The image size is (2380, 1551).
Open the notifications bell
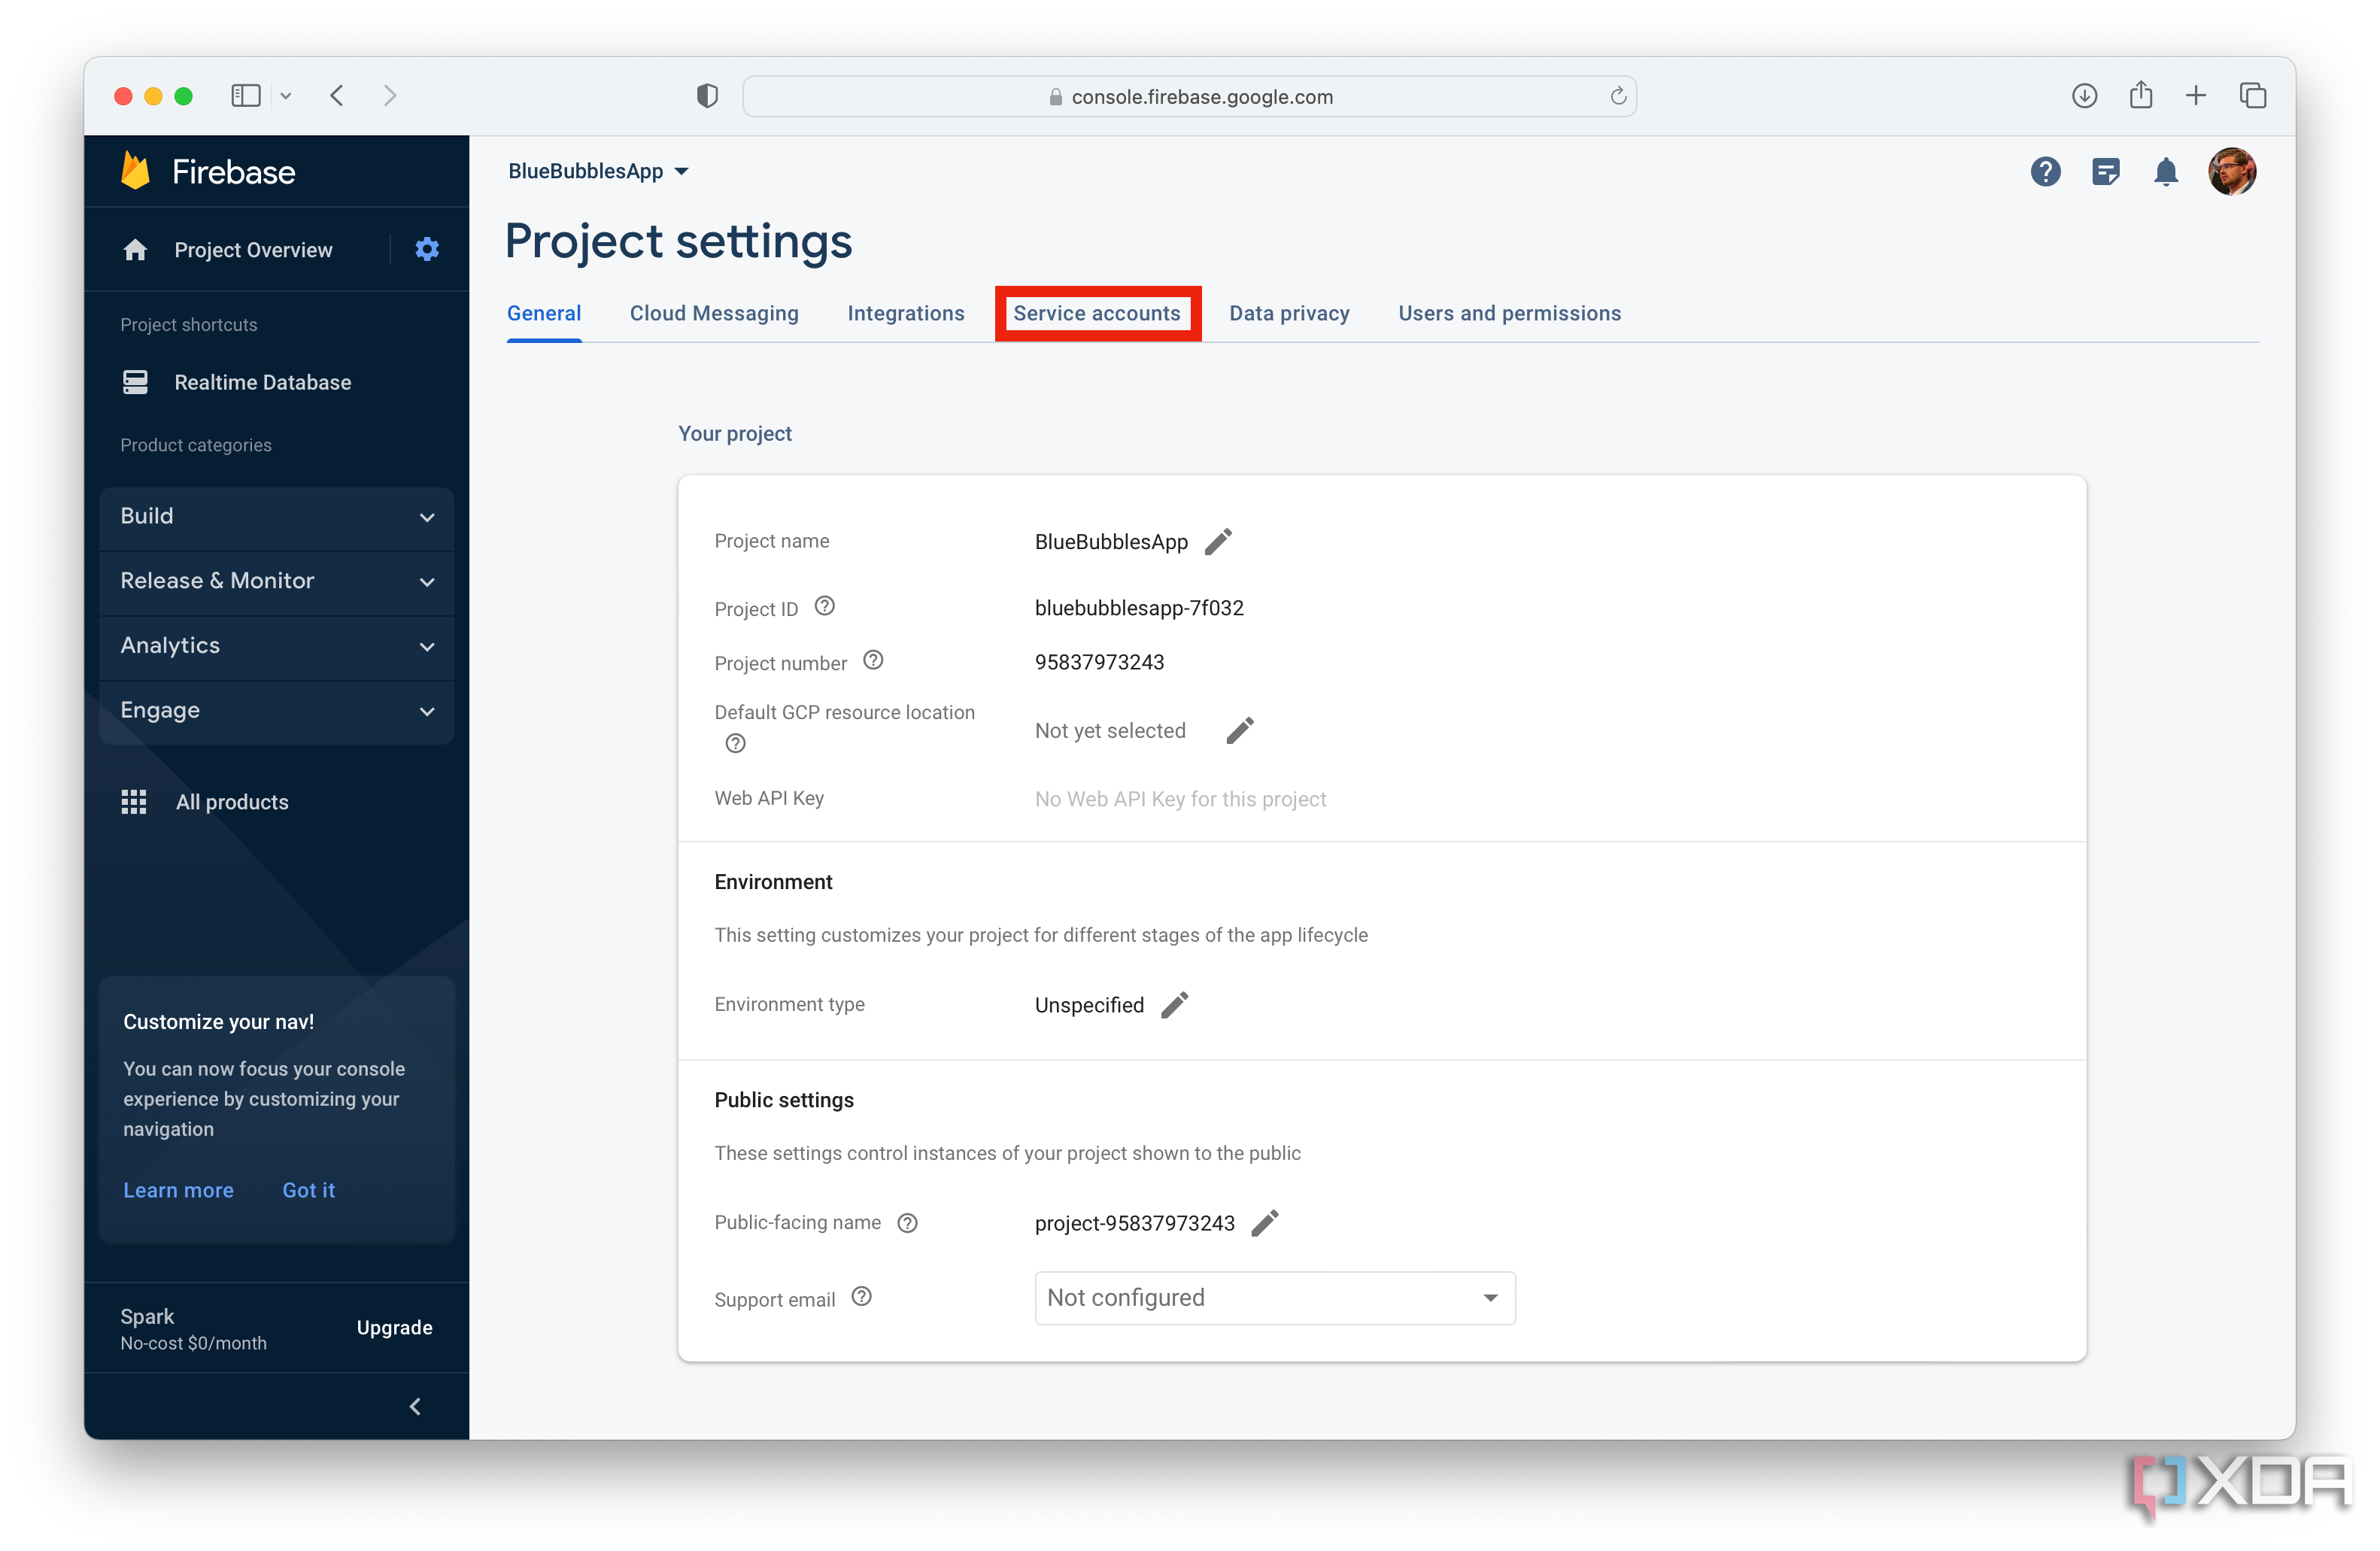tap(2165, 172)
